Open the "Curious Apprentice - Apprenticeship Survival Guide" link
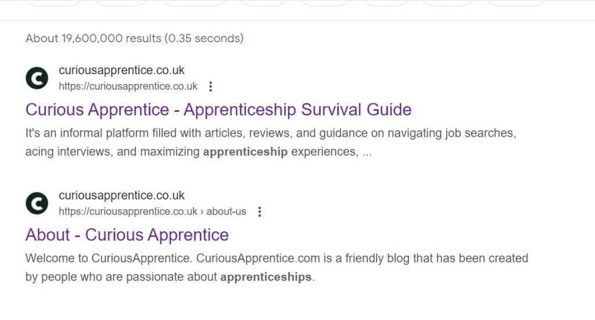The image size is (595, 320). [x=218, y=110]
